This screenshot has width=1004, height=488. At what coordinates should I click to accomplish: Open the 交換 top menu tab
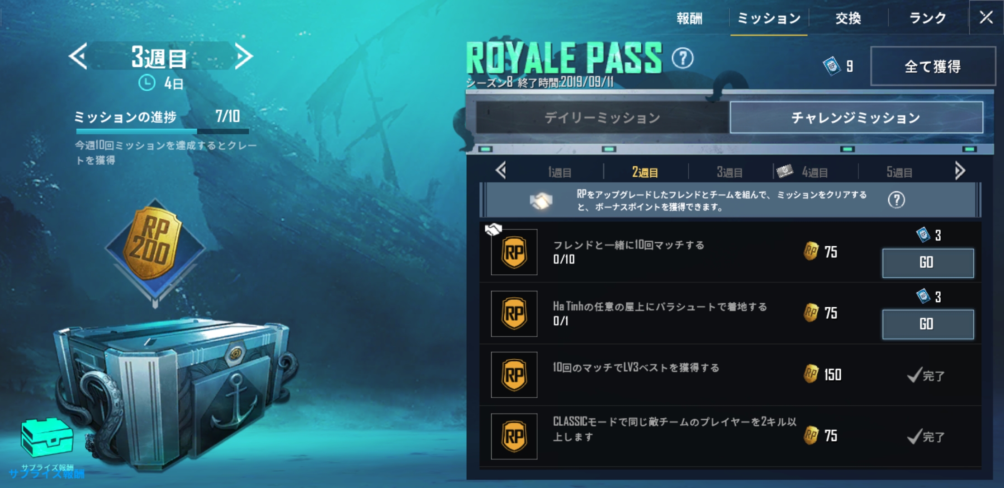tap(848, 18)
